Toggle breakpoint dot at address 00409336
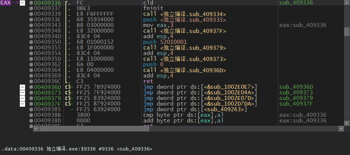 (x=31, y=3)
